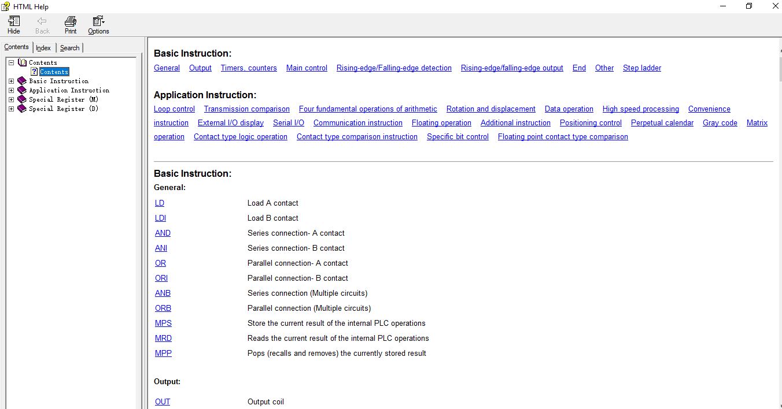
Task: Switch to the Index tab
Action: pos(43,48)
